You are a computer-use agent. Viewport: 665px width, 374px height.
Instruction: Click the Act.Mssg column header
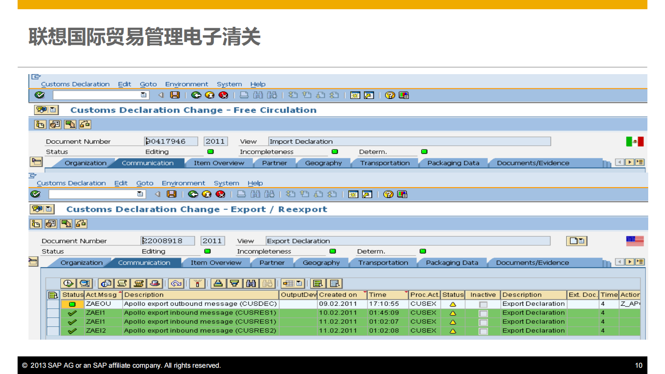pyautogui.click(x=104, y=295)
